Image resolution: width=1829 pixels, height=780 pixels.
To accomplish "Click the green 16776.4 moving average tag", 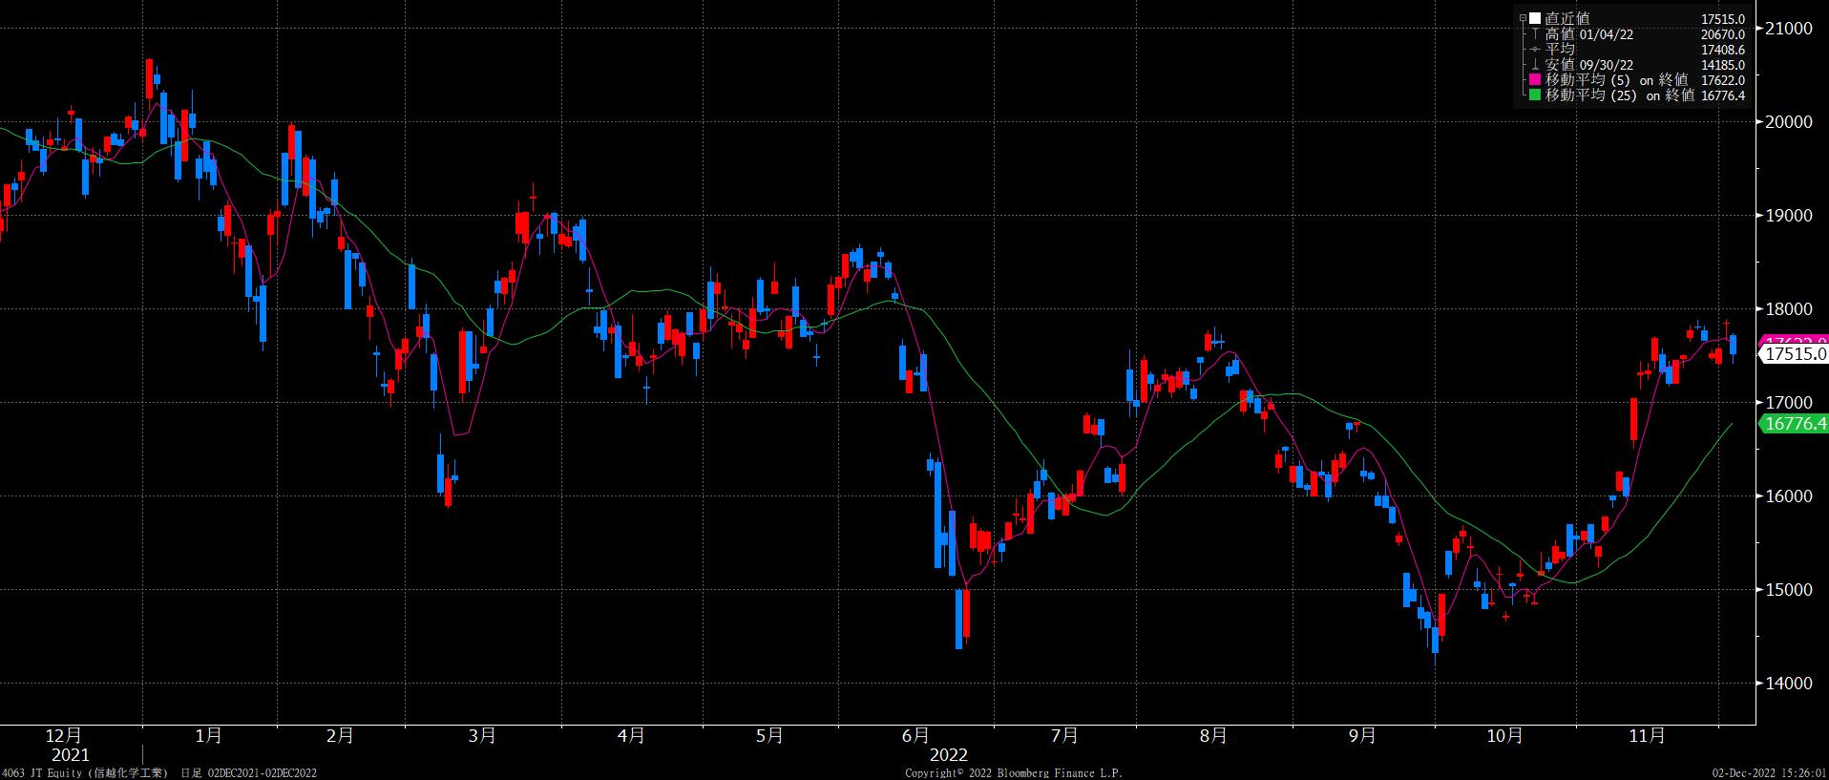I will (x=1794, y=424).
